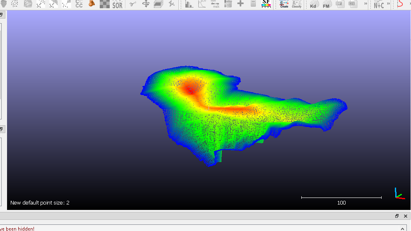Expand overflow chevron after N+C icon
This screenshot has width=411, height=231.
[x=389, y=4]
